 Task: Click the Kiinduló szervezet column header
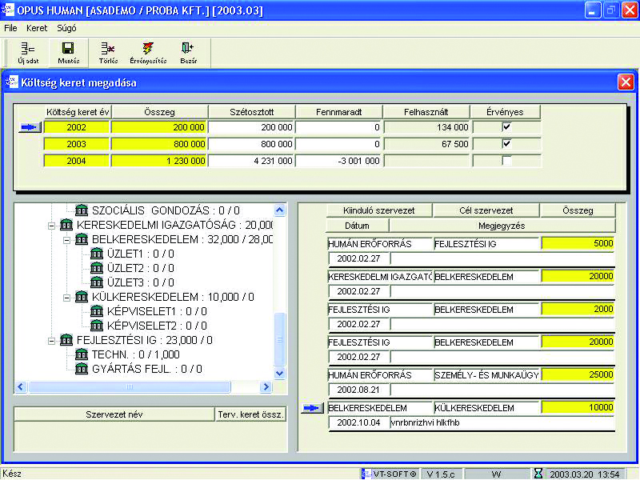coord(378,210)
